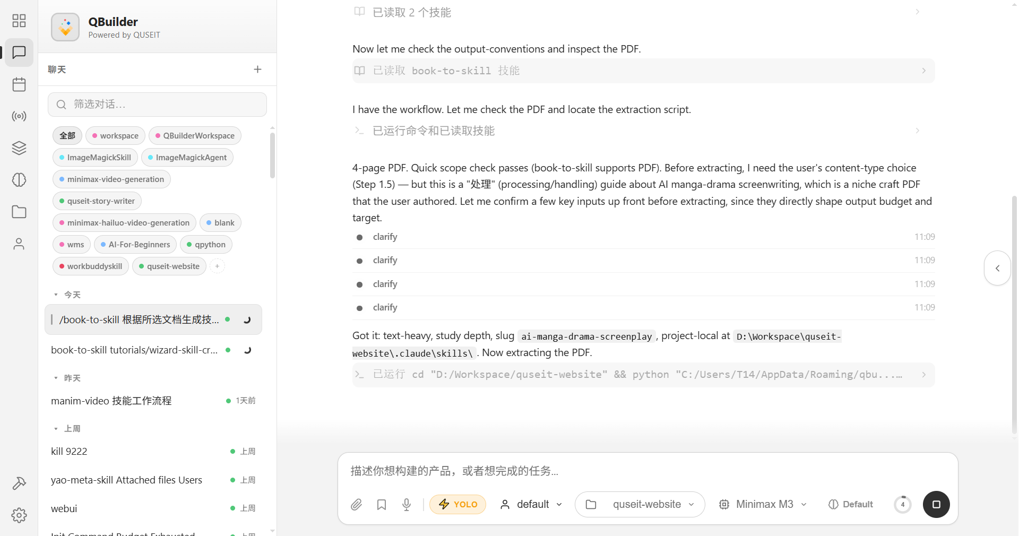Select the qpython filter tag
Image resolution: width=1019 pixels, height=536 pixels.
[206, 245]
